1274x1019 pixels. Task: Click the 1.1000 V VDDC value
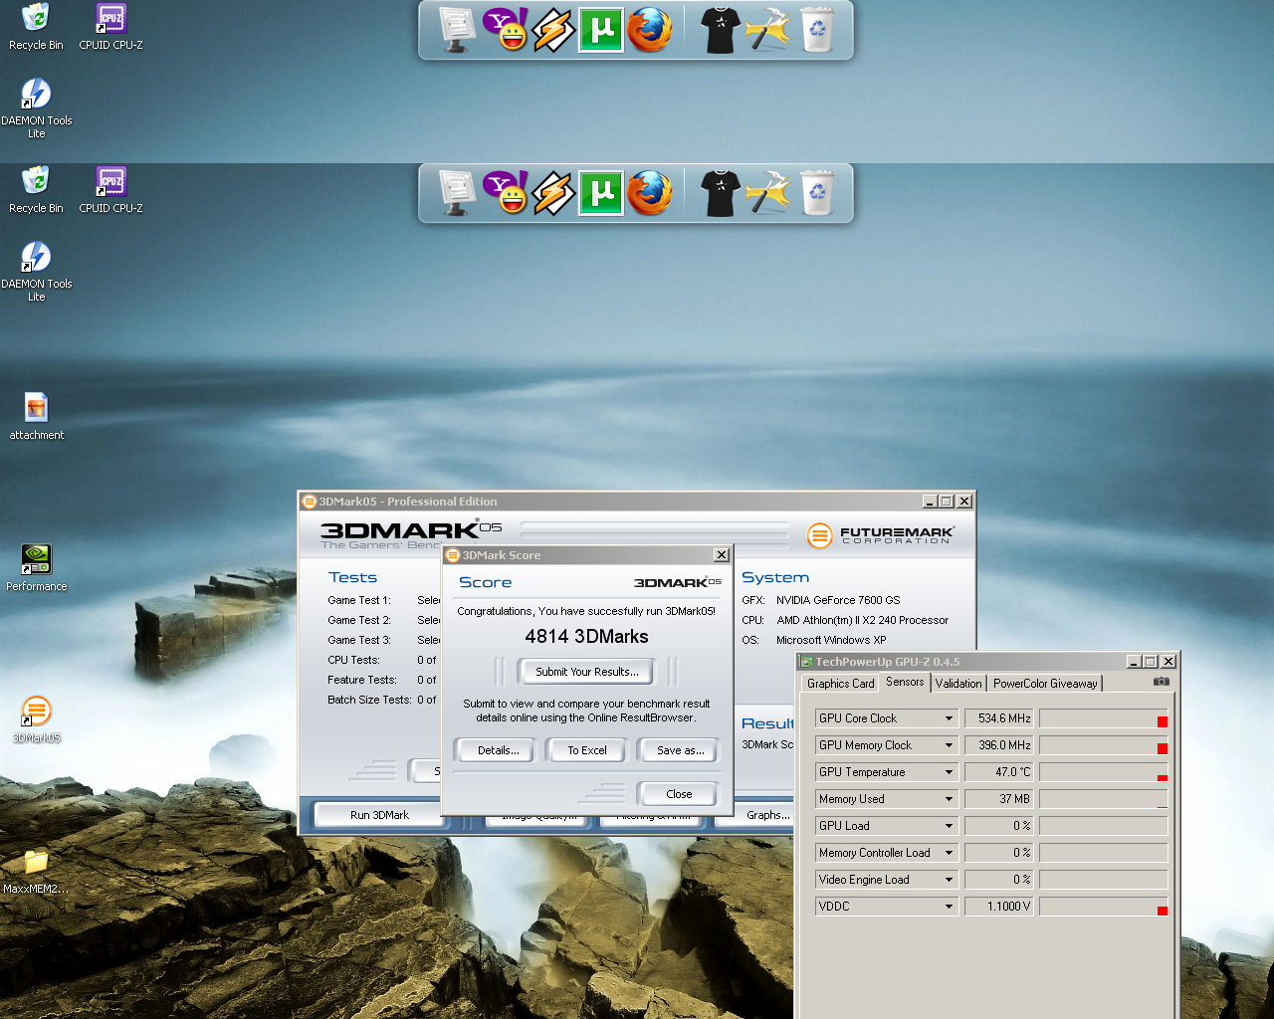click(x=999, y=907)
